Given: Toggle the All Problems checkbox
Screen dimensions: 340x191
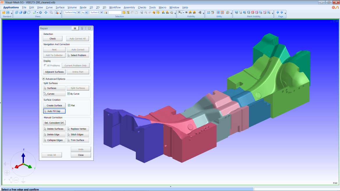Looking at the screenshot, I should [45, 65].
